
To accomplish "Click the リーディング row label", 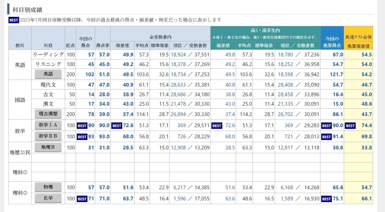I will click(x=48, y=55).
